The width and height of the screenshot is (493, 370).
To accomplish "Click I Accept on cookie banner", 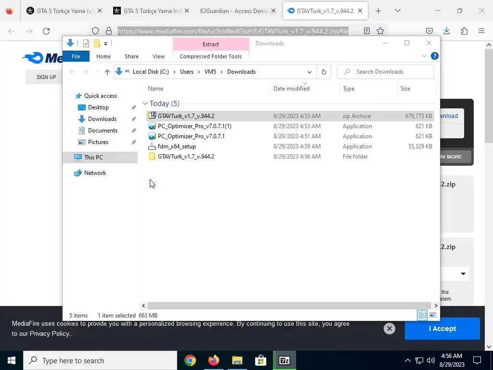I will [442, 329].
